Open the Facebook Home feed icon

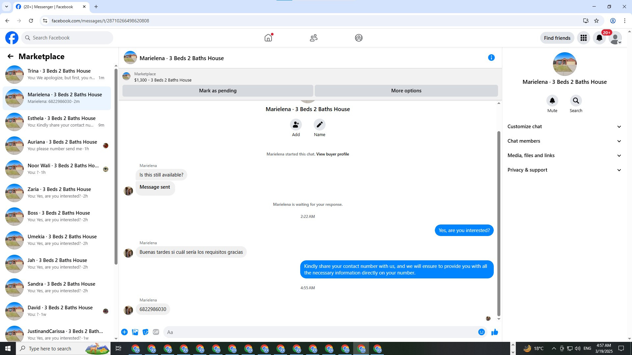[268, 38]
